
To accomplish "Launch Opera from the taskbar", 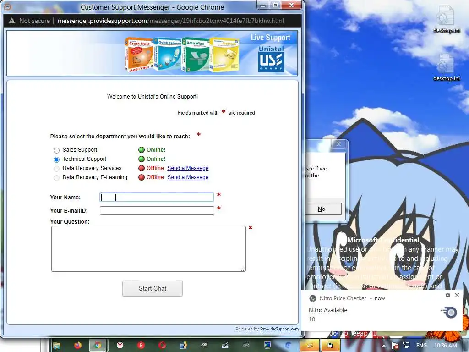I will 162,346.
